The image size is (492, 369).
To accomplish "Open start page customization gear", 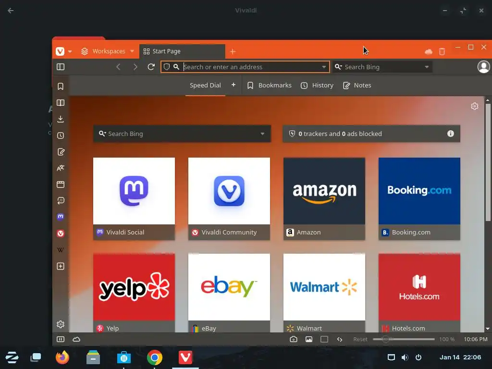I will (x=474, y=106).
